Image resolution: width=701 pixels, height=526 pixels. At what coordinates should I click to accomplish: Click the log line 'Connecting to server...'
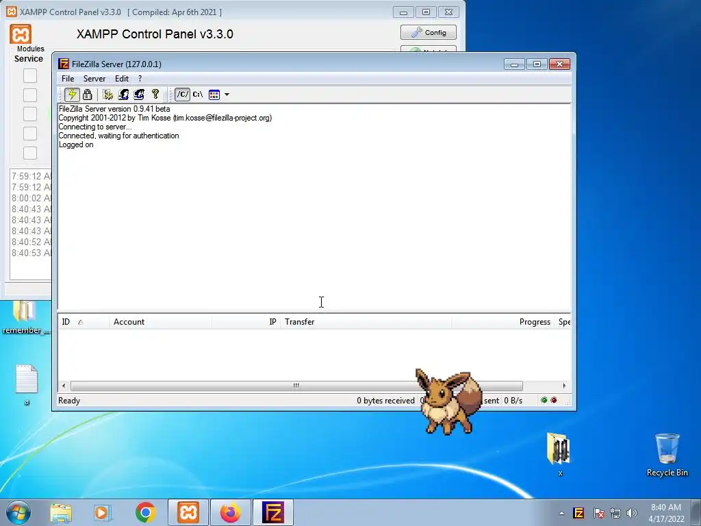pos(95,127)
